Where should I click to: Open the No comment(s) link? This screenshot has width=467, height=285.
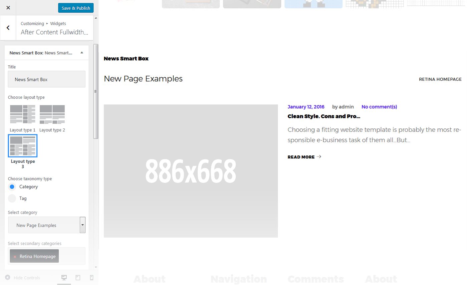pyautogui.click(x=379, y=107)
